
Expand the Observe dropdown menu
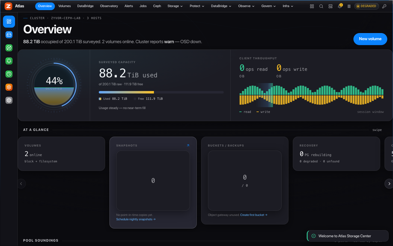click(246, 6)
